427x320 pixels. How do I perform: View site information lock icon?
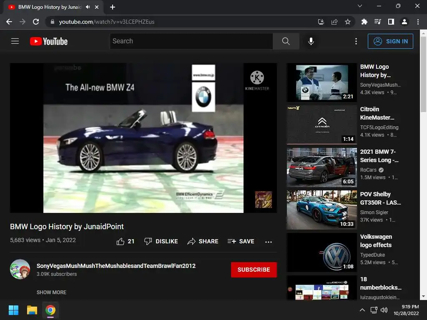(x=53, y=22)
